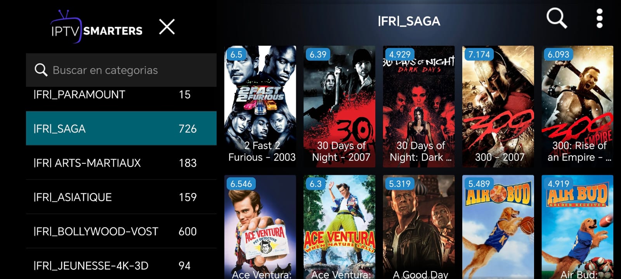The width and height of the screenshot is (621, 279).
Task: Select the |FR|_JEUNESSE-4K-3D category
Action: [121, 265]
